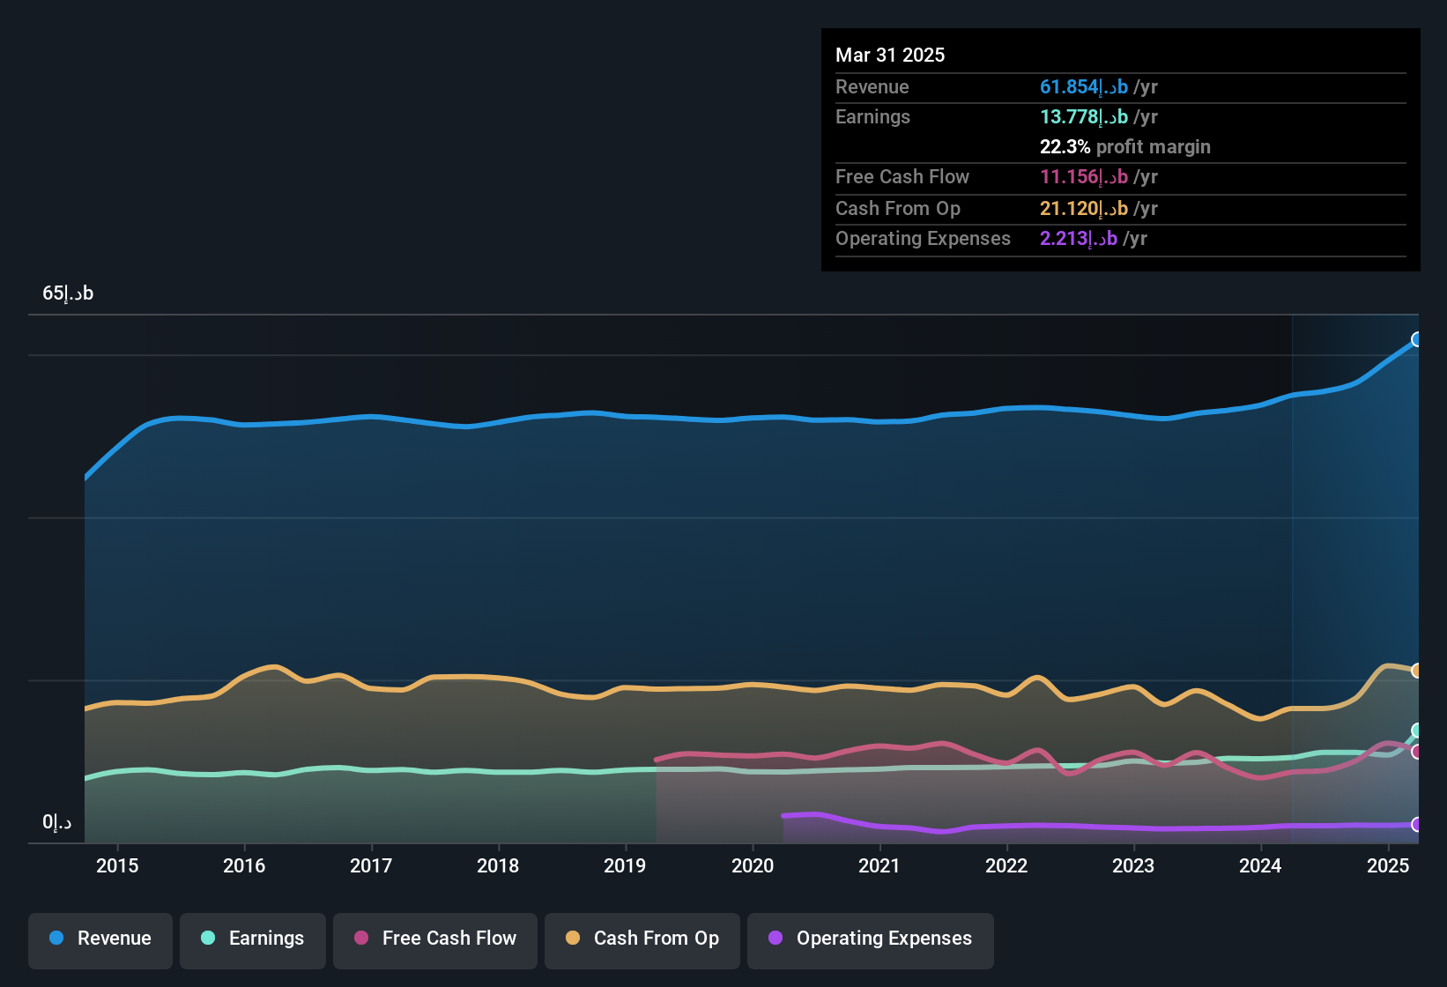Click the 2021 x-axis label
This screenshot has height=987, width=1447.
[879, 865]
